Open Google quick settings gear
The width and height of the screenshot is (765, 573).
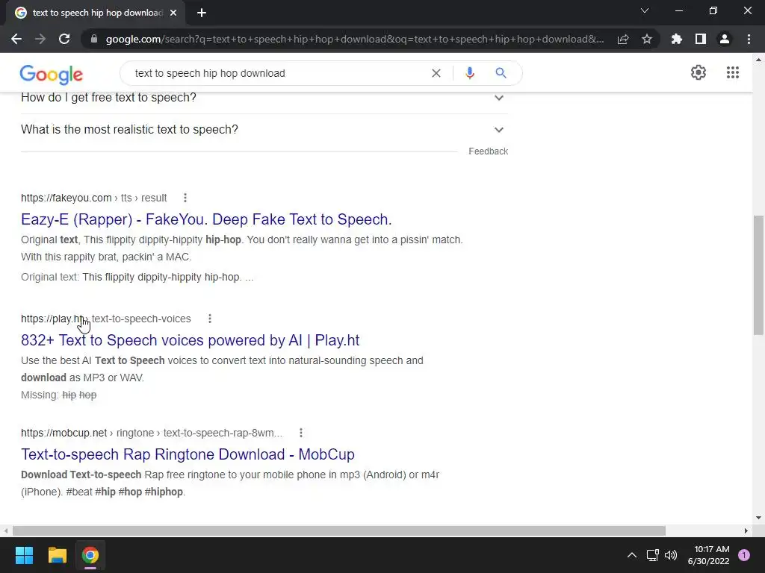coord(699,72)
